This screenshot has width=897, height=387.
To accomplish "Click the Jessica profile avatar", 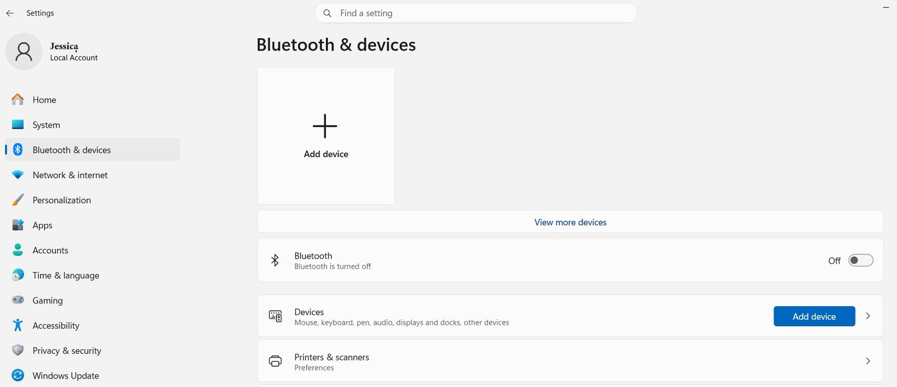I will [24, 52].
